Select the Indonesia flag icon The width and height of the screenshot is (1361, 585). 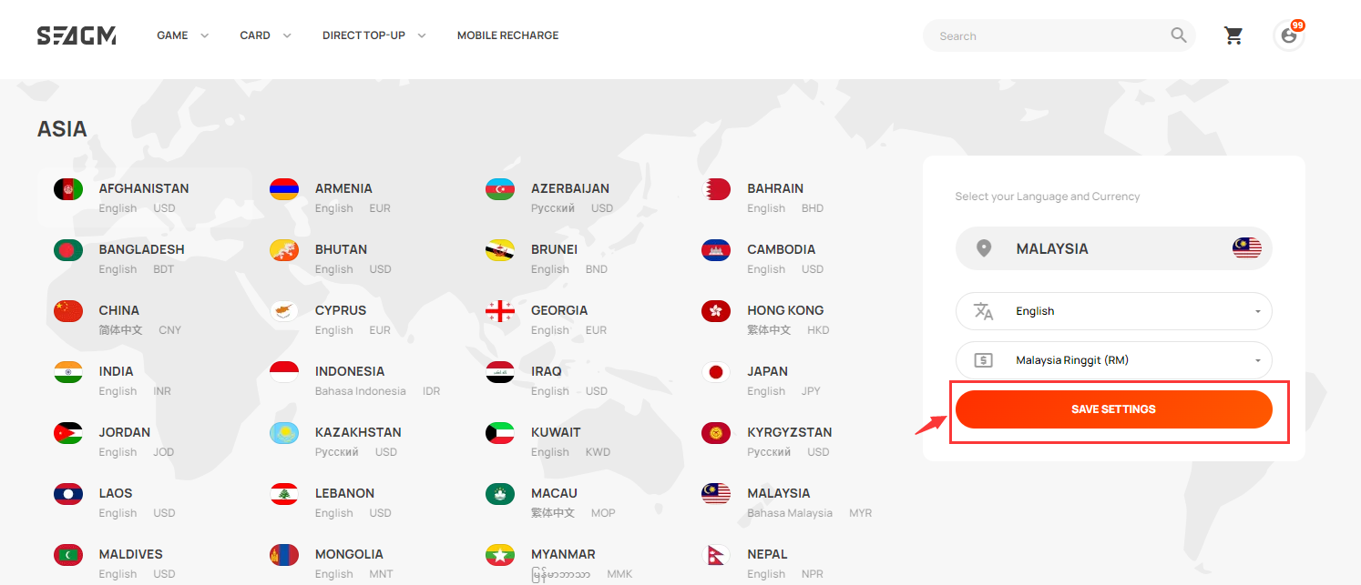tap(284, 372)
